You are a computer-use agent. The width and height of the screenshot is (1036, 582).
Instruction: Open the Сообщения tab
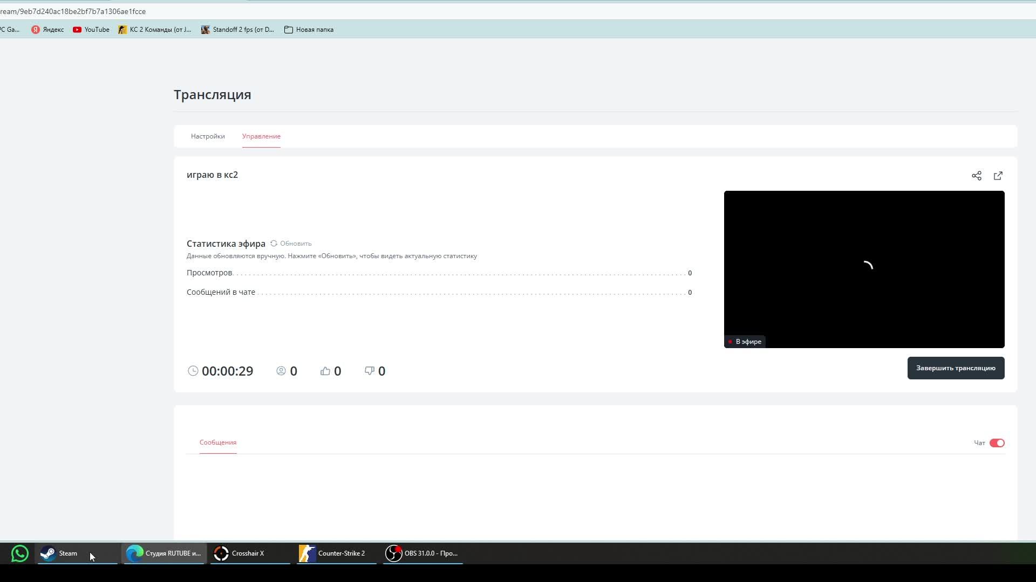[218, 442]
